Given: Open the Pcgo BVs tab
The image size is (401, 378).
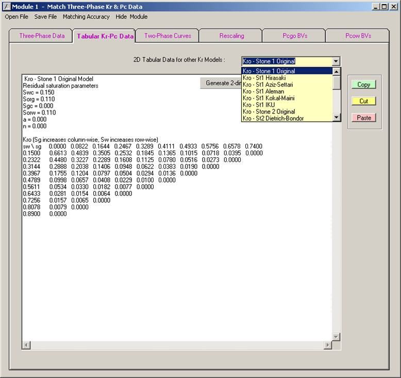Looking at the screenshot, I should coord(294,36).
